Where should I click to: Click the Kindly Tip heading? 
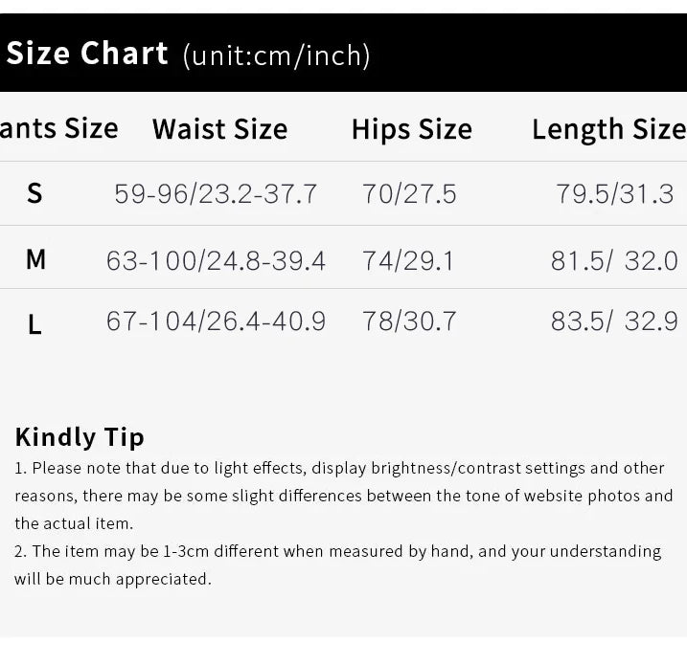coord(80,437)
